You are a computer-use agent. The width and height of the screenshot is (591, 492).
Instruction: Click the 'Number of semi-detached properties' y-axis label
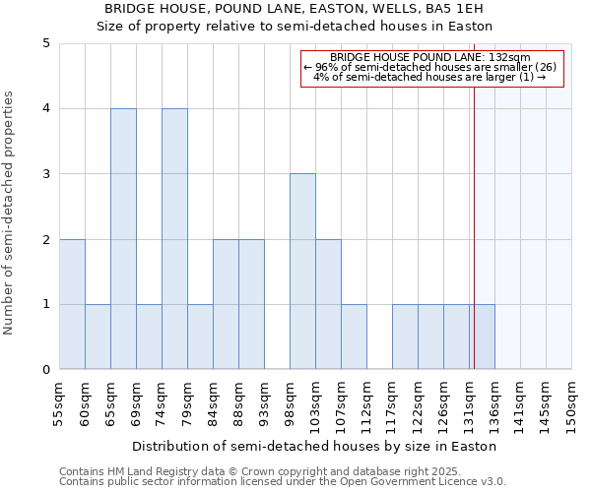(10, 213)
